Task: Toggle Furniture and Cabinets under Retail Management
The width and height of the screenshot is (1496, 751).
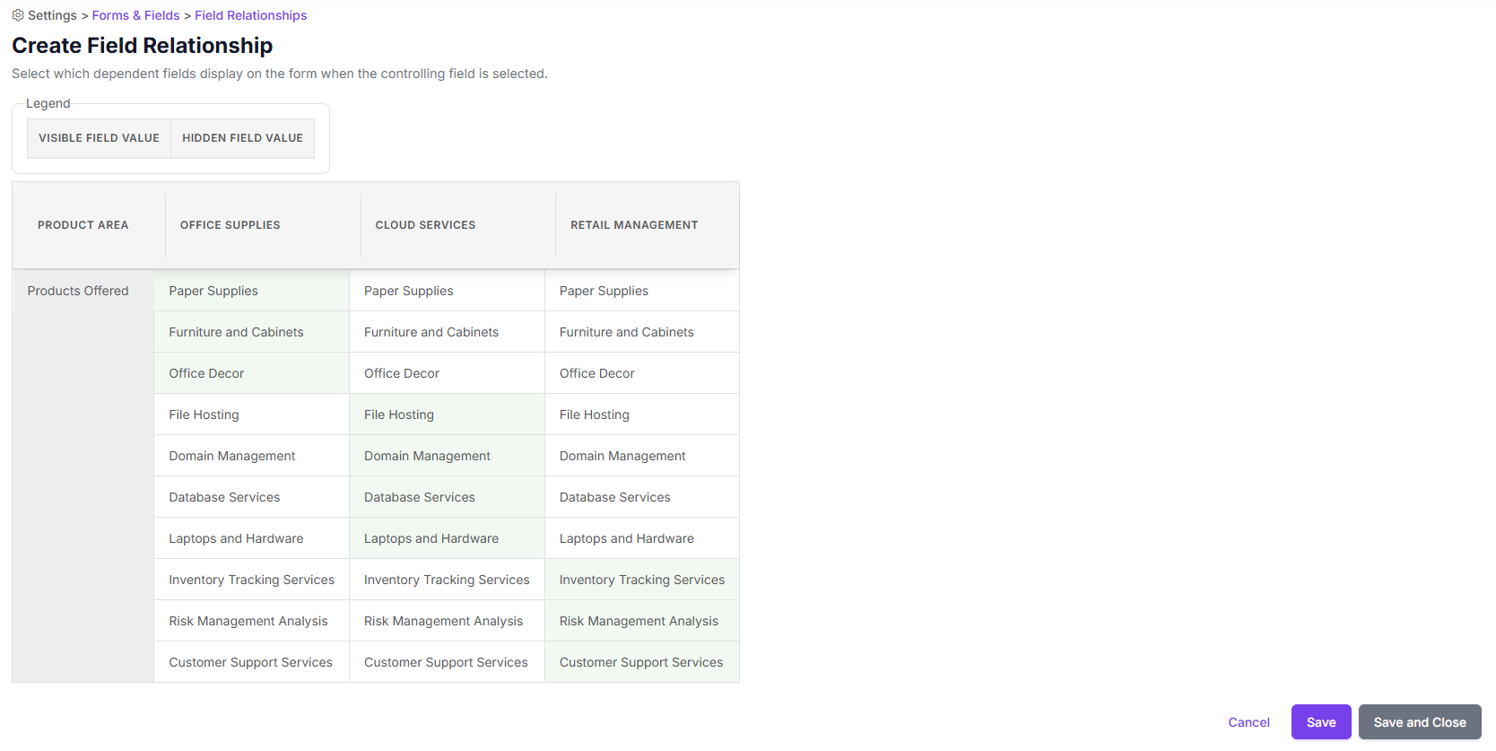Action: coord(642,332)
